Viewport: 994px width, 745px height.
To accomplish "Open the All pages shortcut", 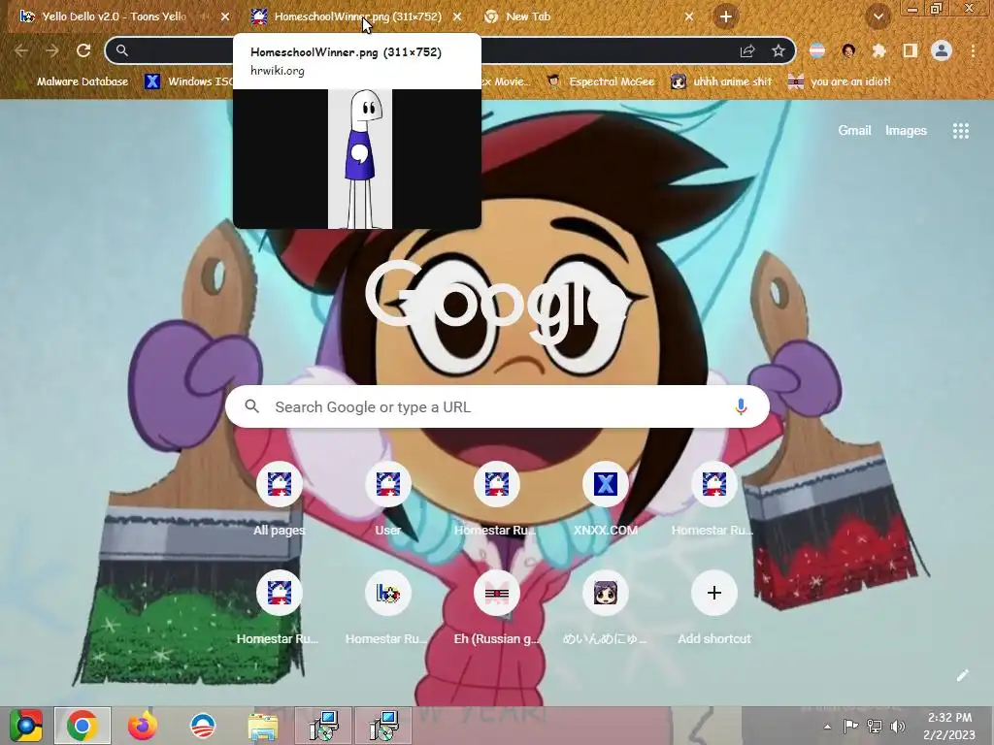I will 280,501.
